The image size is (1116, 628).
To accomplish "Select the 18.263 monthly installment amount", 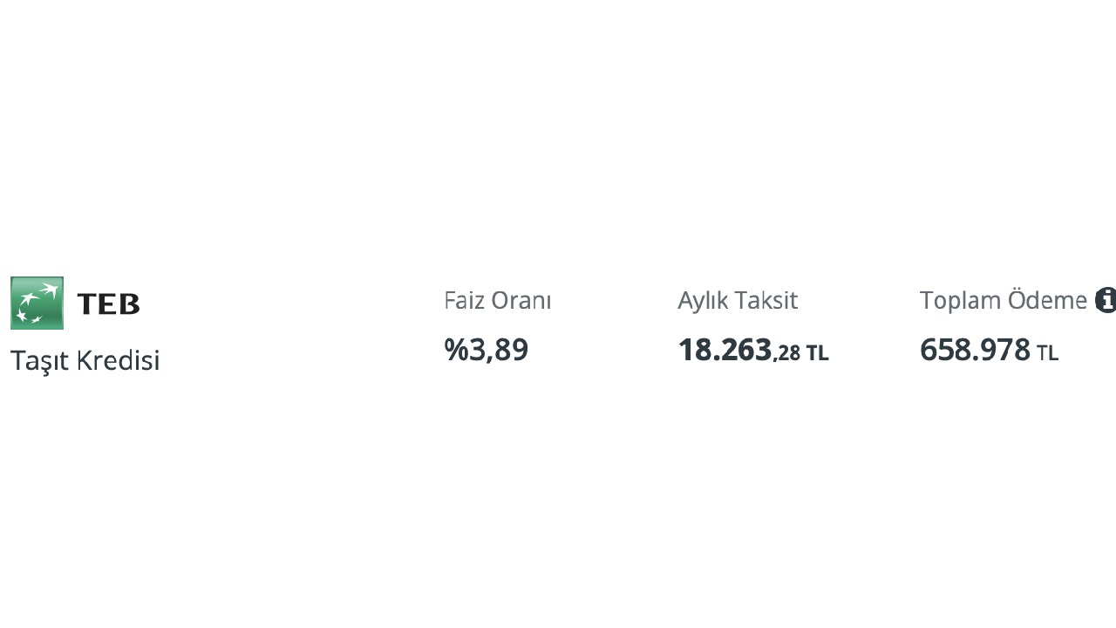I will click(725, 350).
